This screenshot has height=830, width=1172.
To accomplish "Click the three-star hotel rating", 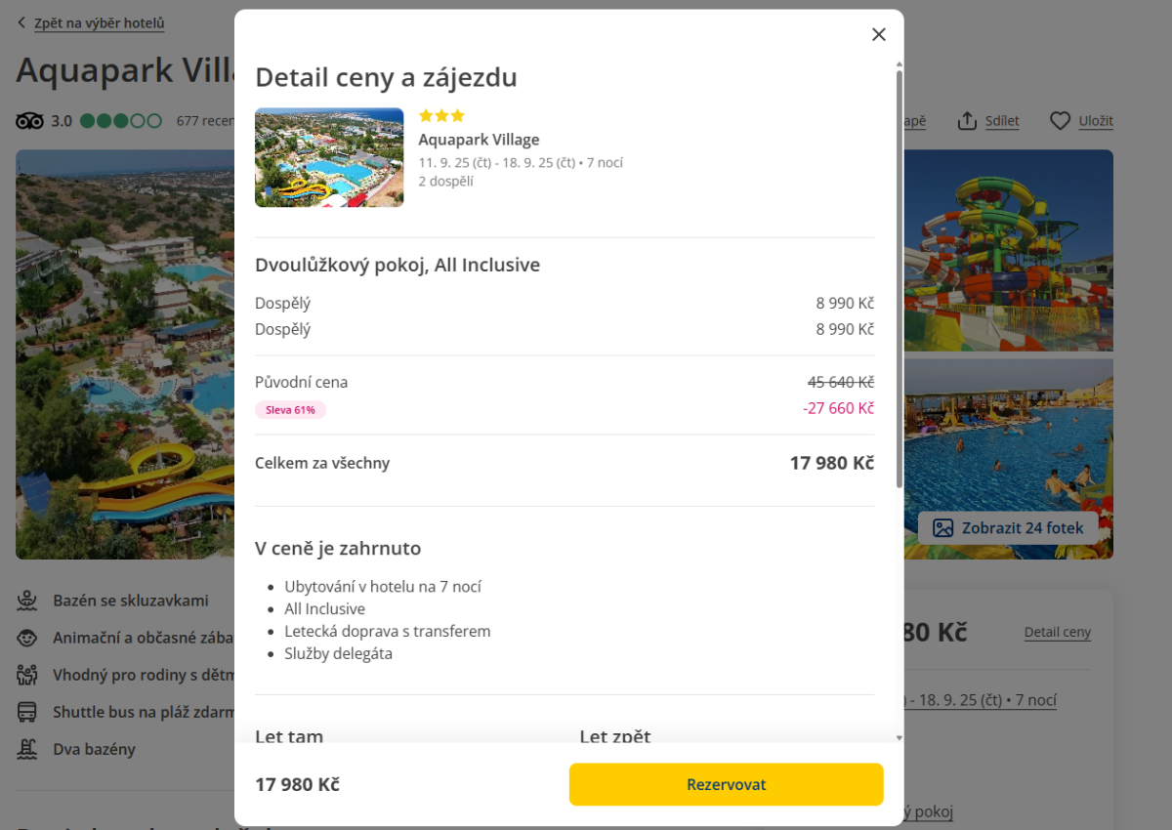I will point(441,116).
